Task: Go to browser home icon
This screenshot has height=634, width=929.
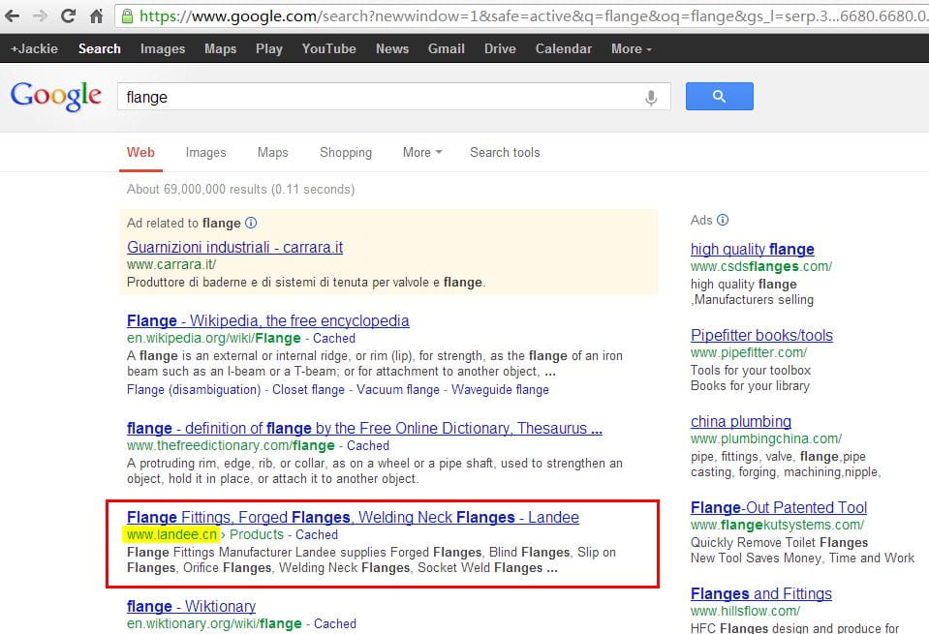Action: (x=97, y=16)
